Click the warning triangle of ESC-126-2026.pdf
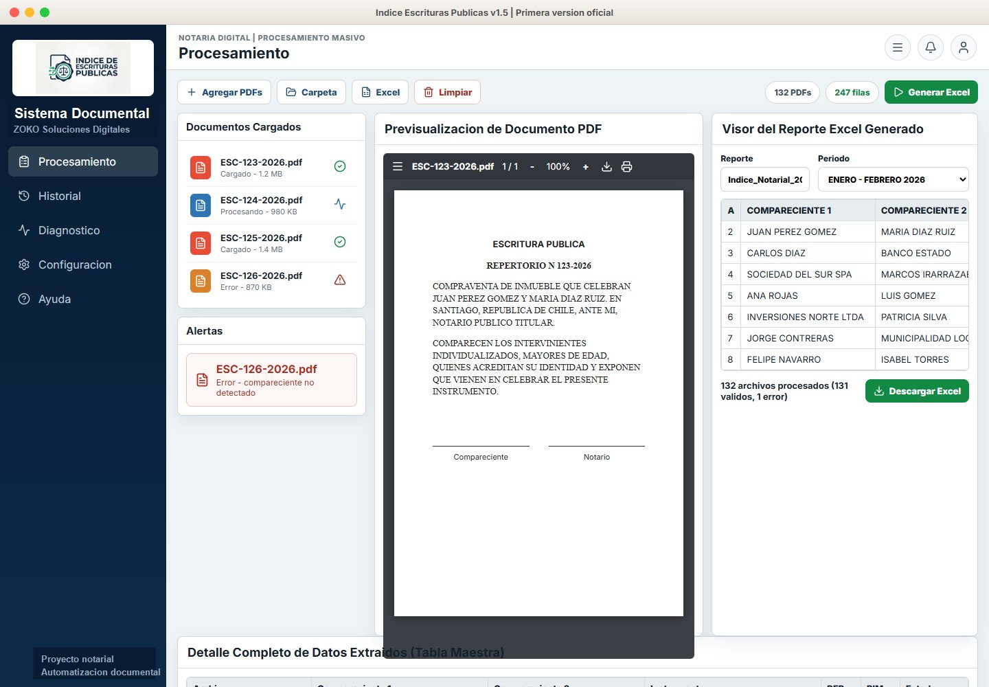Screen dimensions: 989x687 340,280
